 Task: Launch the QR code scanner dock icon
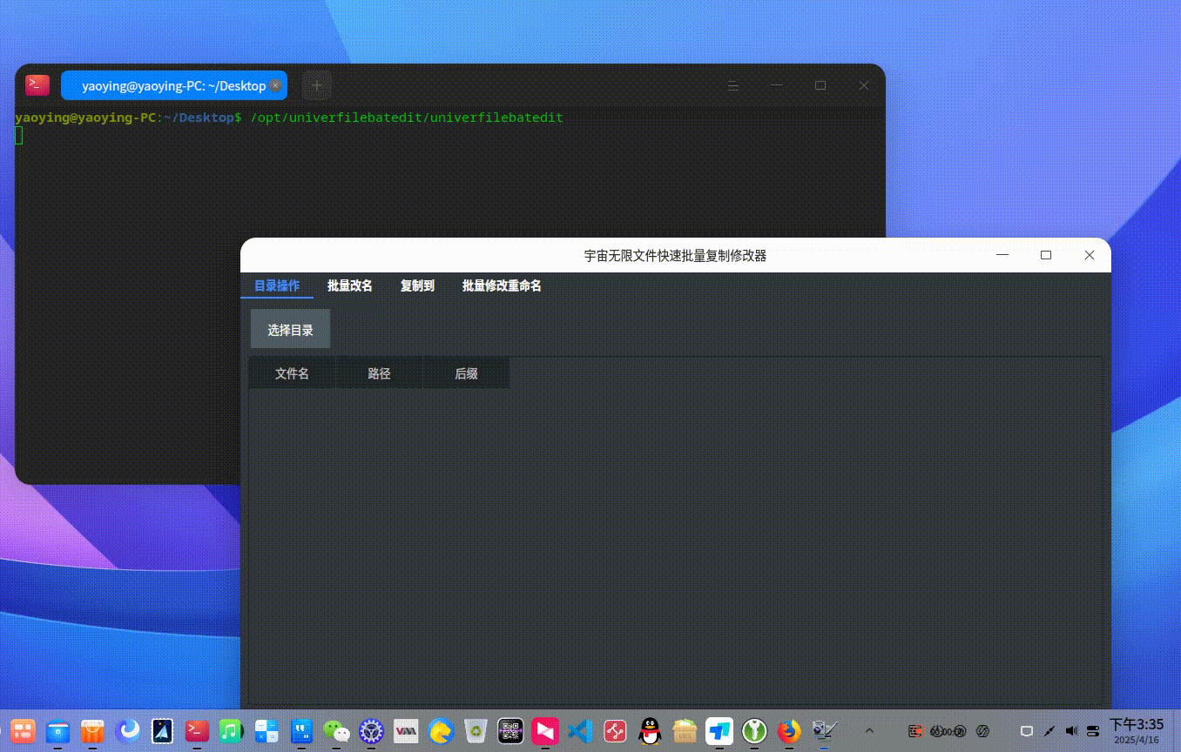coord(510,731)
